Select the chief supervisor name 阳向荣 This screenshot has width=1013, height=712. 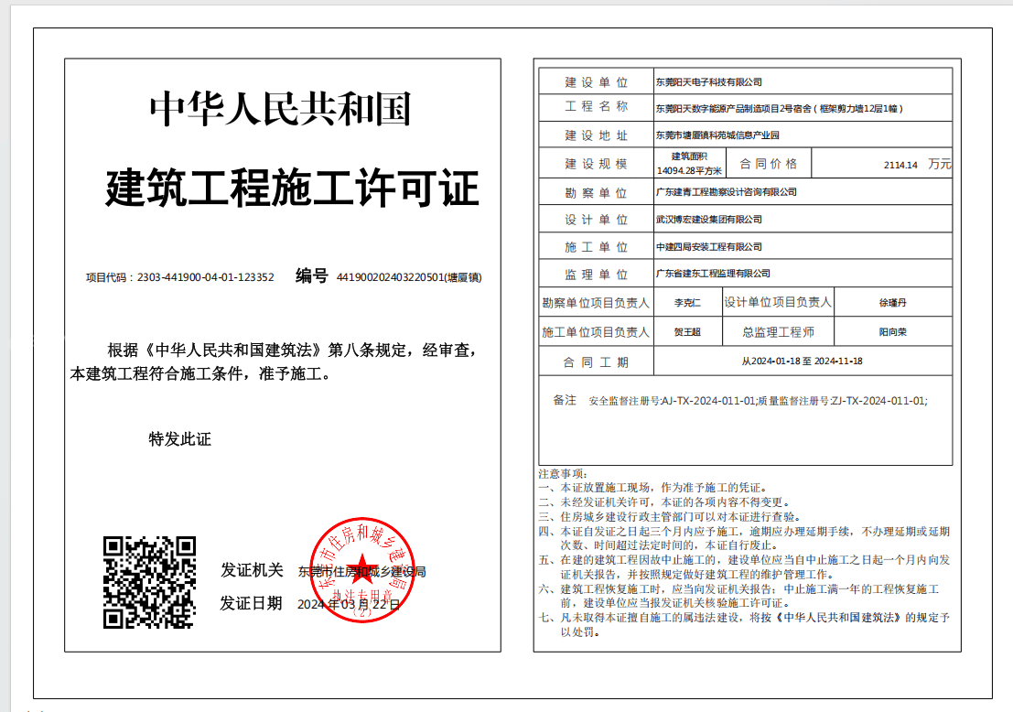point(892,332)
